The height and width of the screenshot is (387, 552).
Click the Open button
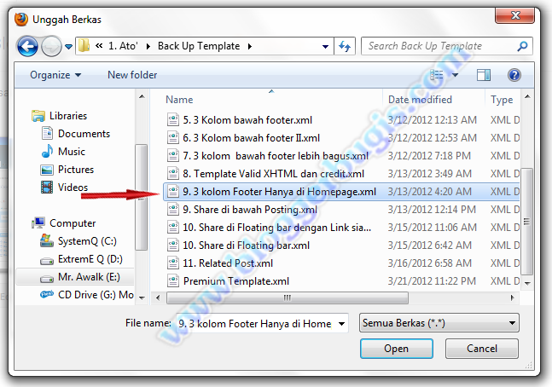[x=397, y=349]
